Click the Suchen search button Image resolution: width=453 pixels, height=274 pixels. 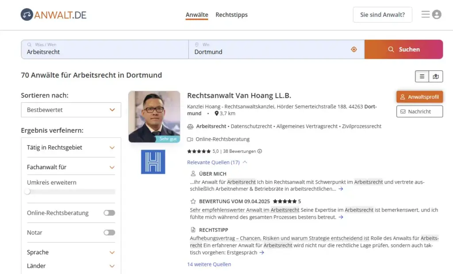tap(403, 50)
